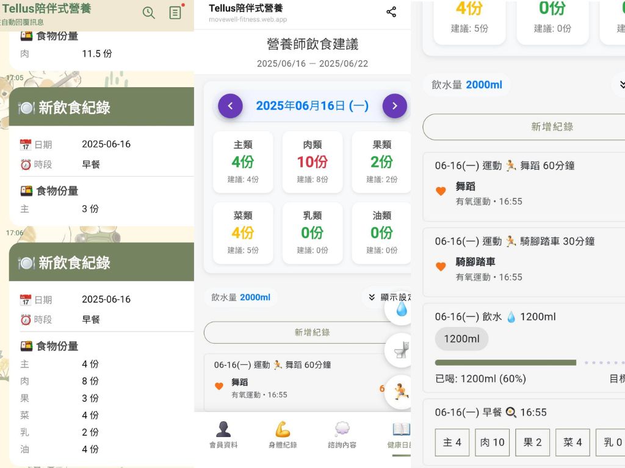
Task: Click the 4份 建議: 5份 card in the right panel
Action: (x=469, y=23)
